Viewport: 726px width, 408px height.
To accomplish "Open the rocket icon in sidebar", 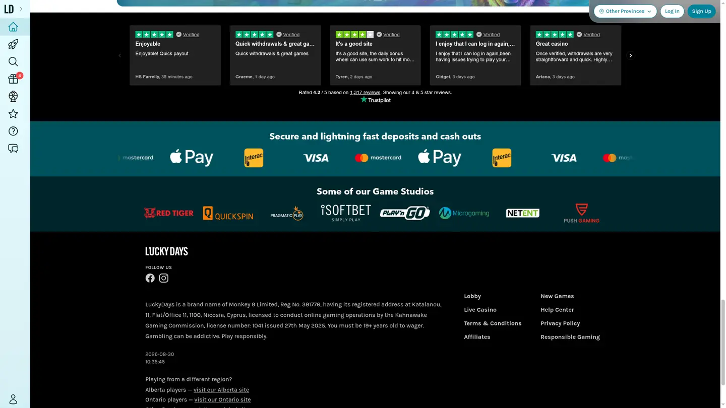I will coord(13,44).
